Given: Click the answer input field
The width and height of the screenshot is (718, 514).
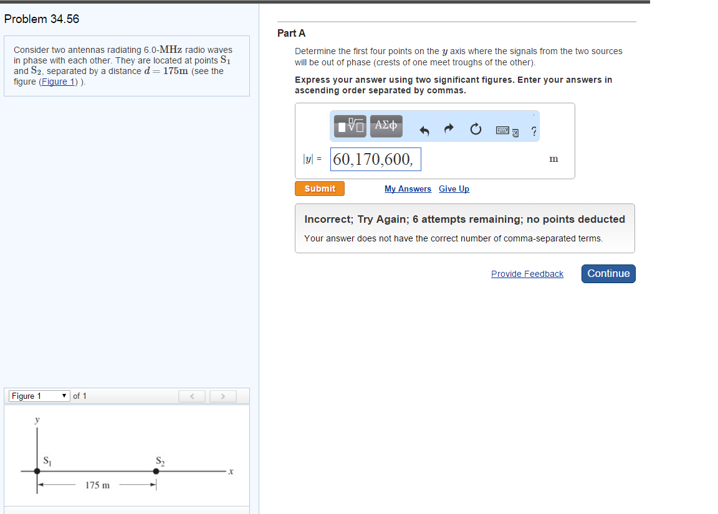Looking at the screenshot, I should 375,159.
